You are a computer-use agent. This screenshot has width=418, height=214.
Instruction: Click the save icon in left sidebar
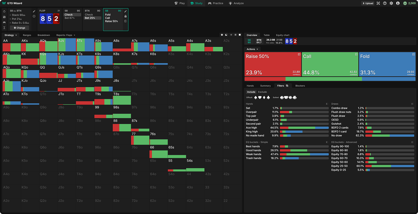click(4, 17)
